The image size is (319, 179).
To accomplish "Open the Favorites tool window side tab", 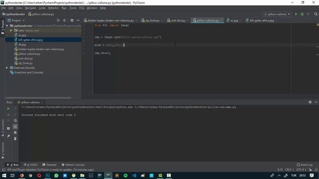I will 2,150.
